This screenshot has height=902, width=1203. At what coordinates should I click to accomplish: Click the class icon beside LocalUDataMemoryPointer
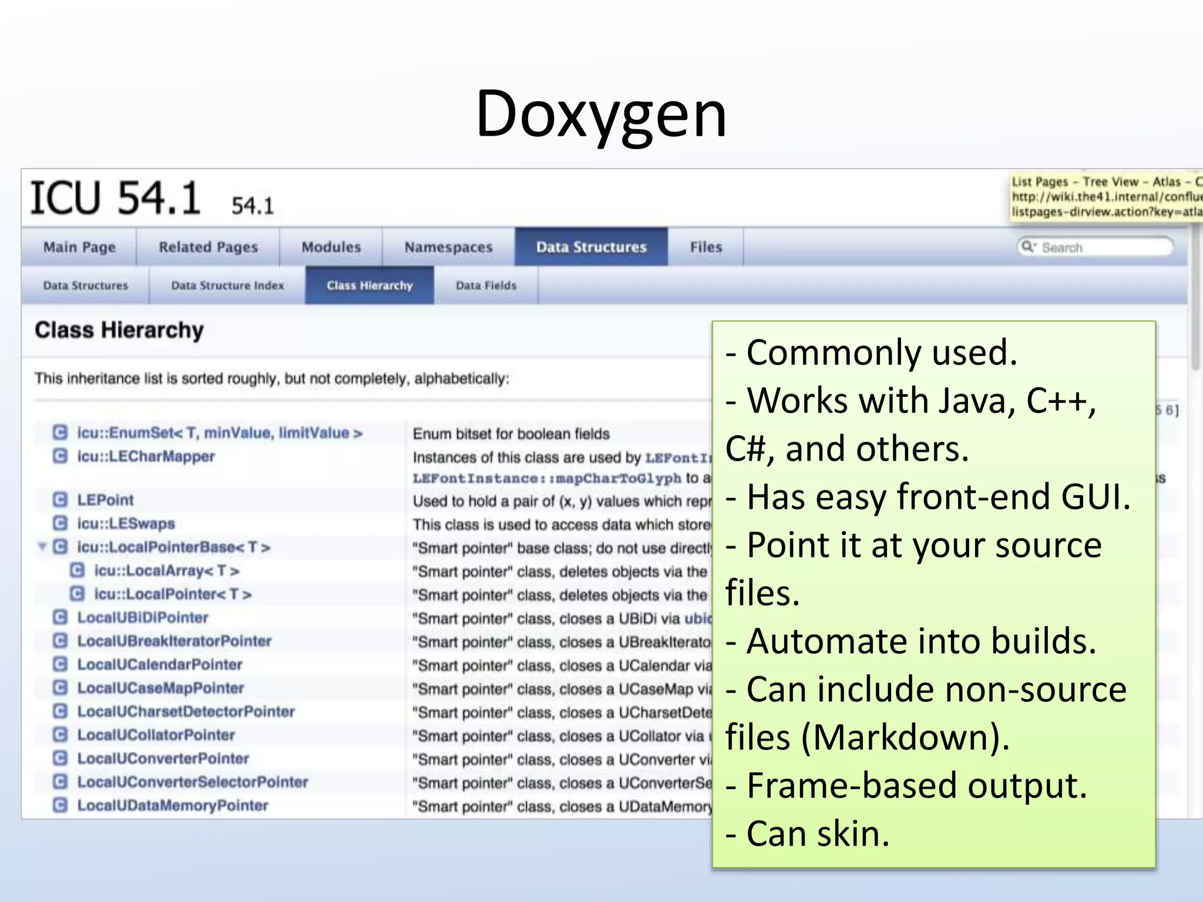[60, 805]
